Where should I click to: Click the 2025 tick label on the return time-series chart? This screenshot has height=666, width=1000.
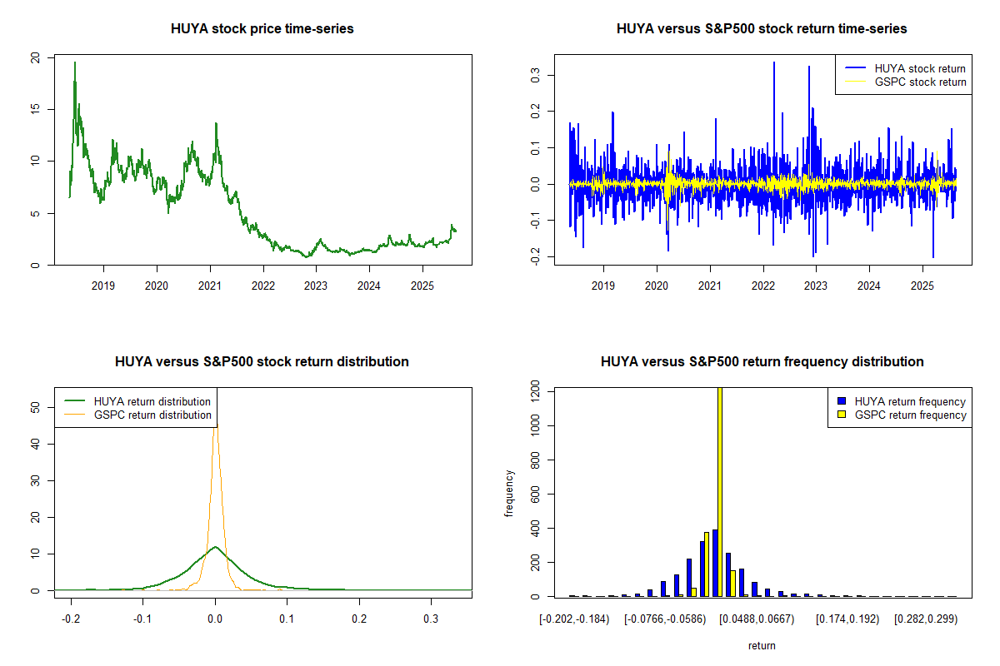(922, 286)
